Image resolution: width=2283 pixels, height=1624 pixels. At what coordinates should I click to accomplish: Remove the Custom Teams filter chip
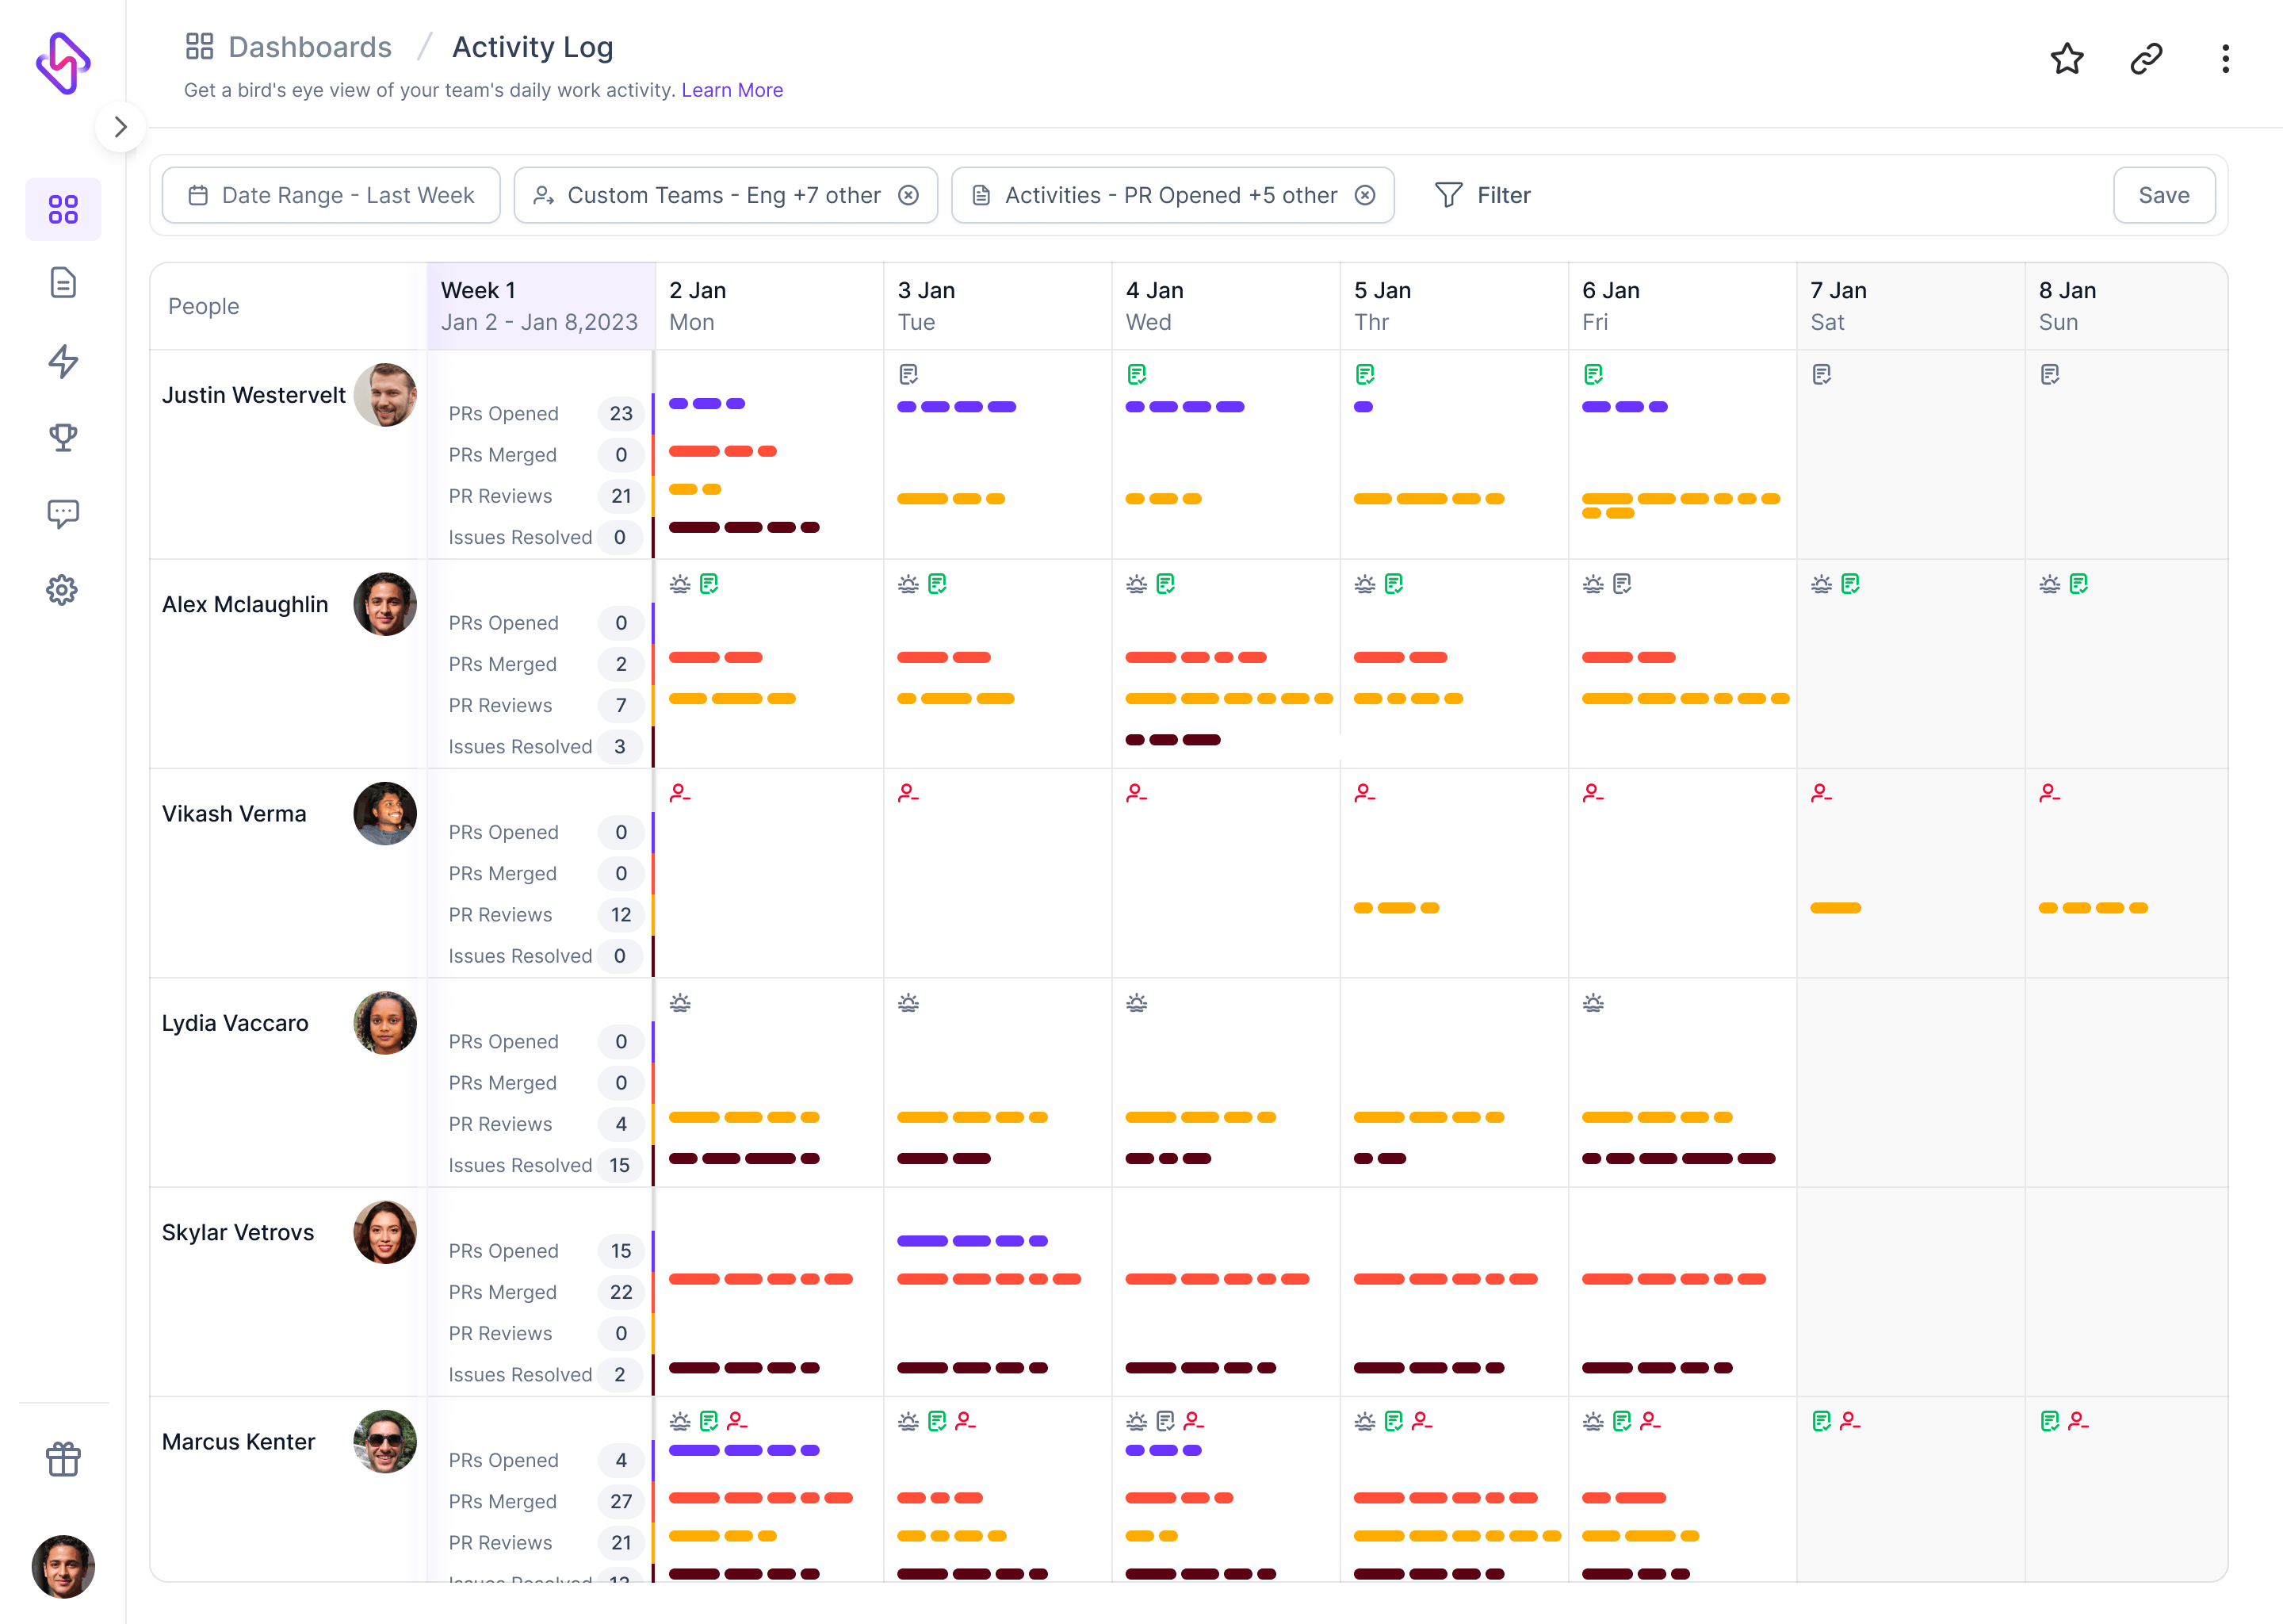click(908, 195)
